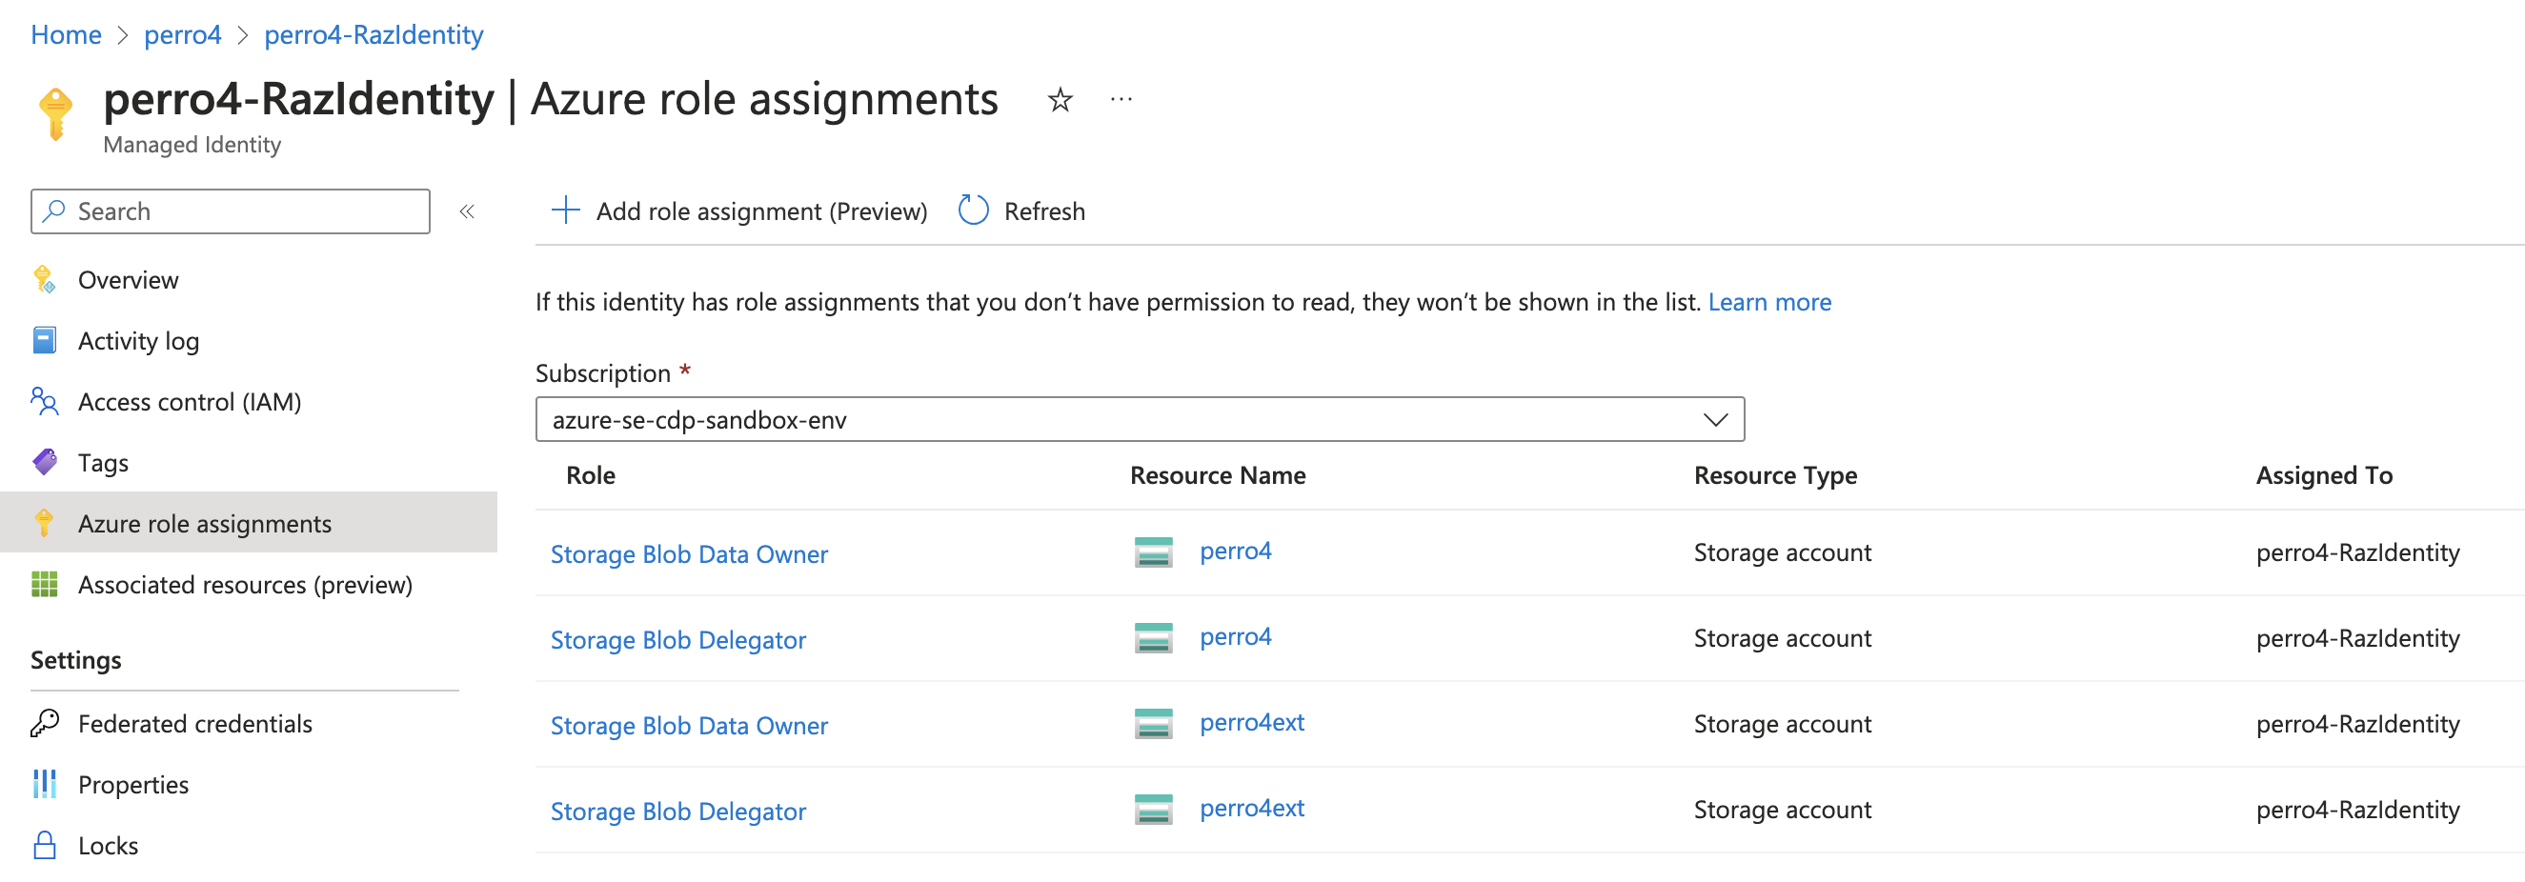Open the ellipsis menu next to the star
Image resolution: width=2525 pixels, height=882 pixels.
1121,99
